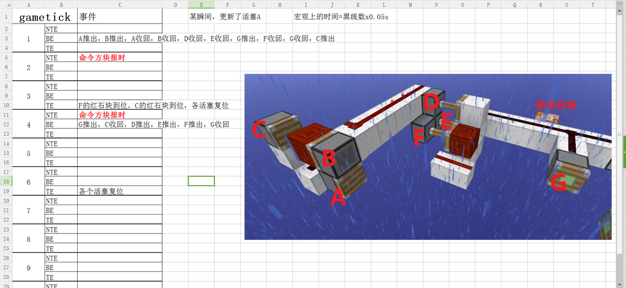Image resolution: width=626 pixels, height=288 pixels.
Task: Select row 22 header
Action: point(6,220)
